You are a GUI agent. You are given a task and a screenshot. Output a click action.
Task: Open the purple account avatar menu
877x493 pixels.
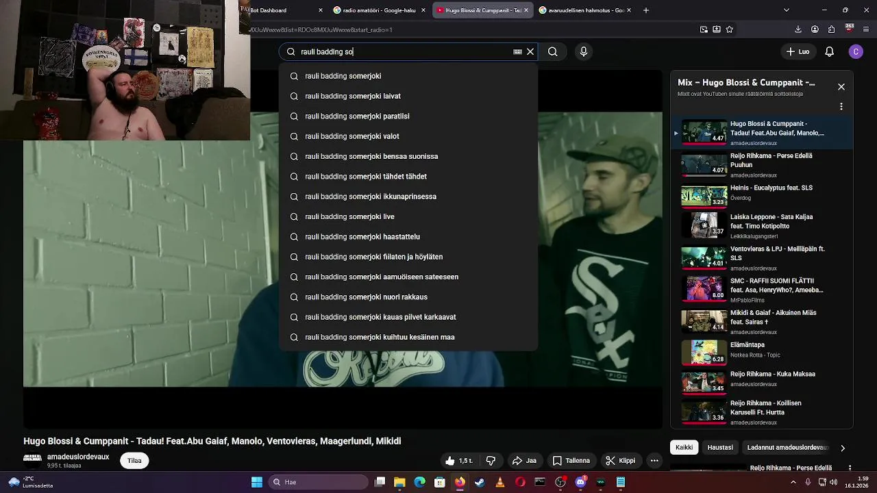pos(856,51)
